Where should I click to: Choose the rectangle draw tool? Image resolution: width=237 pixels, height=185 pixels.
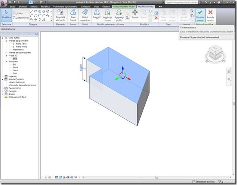tap(35, 11)
